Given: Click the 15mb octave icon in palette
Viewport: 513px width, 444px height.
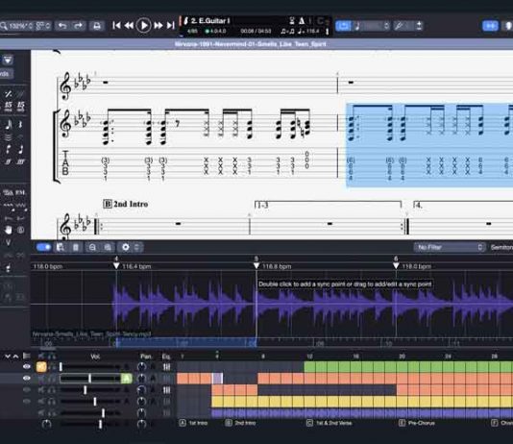Looking at the screenshot, I should click(20, 106).
